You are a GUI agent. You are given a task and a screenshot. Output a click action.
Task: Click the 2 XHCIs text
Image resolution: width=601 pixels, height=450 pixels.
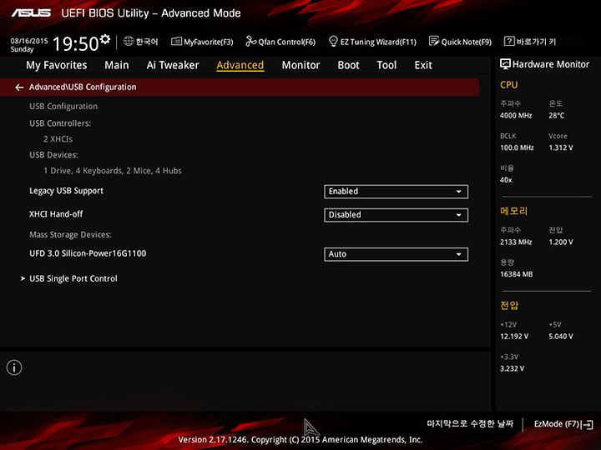tap(58, 139)
